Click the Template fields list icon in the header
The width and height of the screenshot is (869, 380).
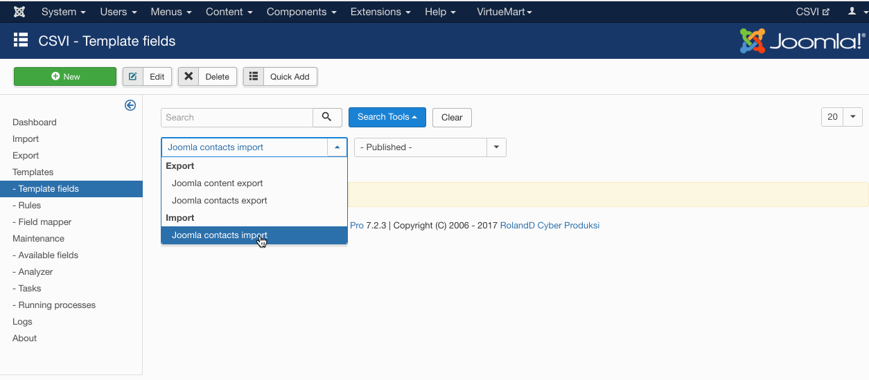click(x=21, y=40)
